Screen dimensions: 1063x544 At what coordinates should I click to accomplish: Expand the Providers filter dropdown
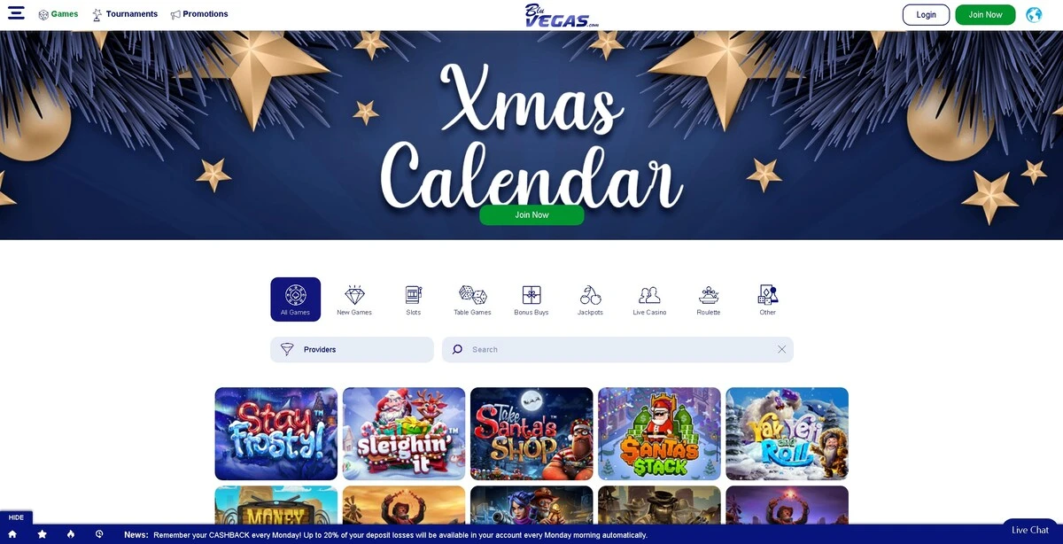point(352,350)
